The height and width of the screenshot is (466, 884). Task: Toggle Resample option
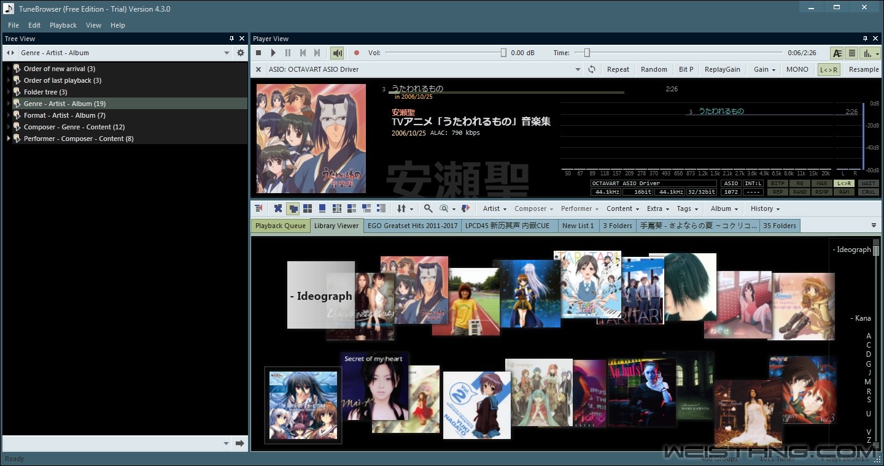tap(864, 69)
